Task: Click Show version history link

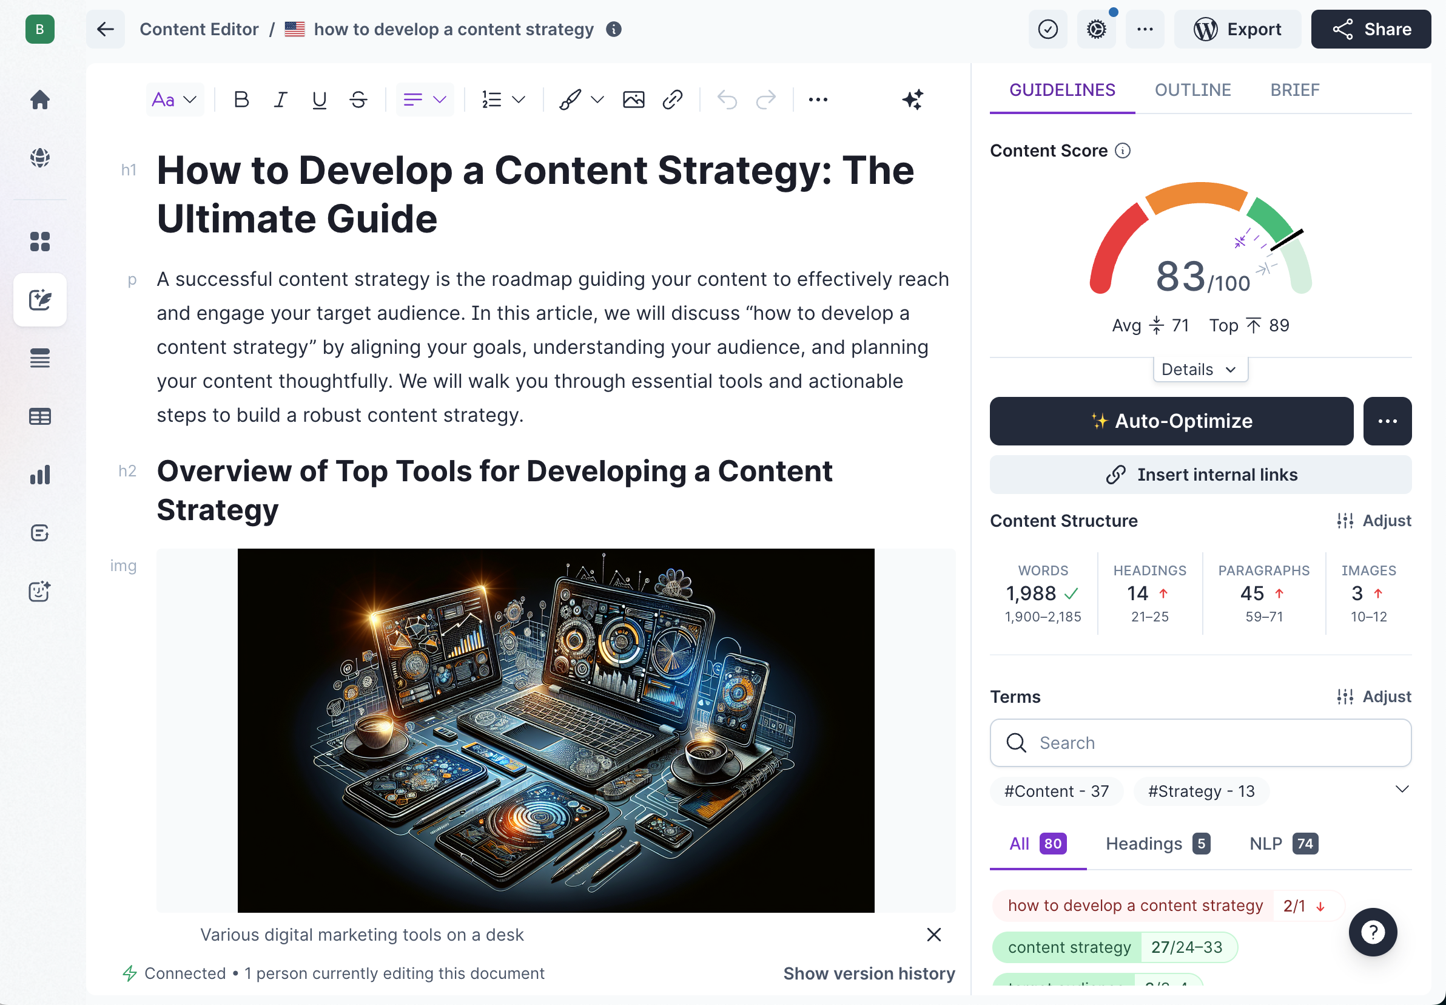Action: click(x=869, y=973)
